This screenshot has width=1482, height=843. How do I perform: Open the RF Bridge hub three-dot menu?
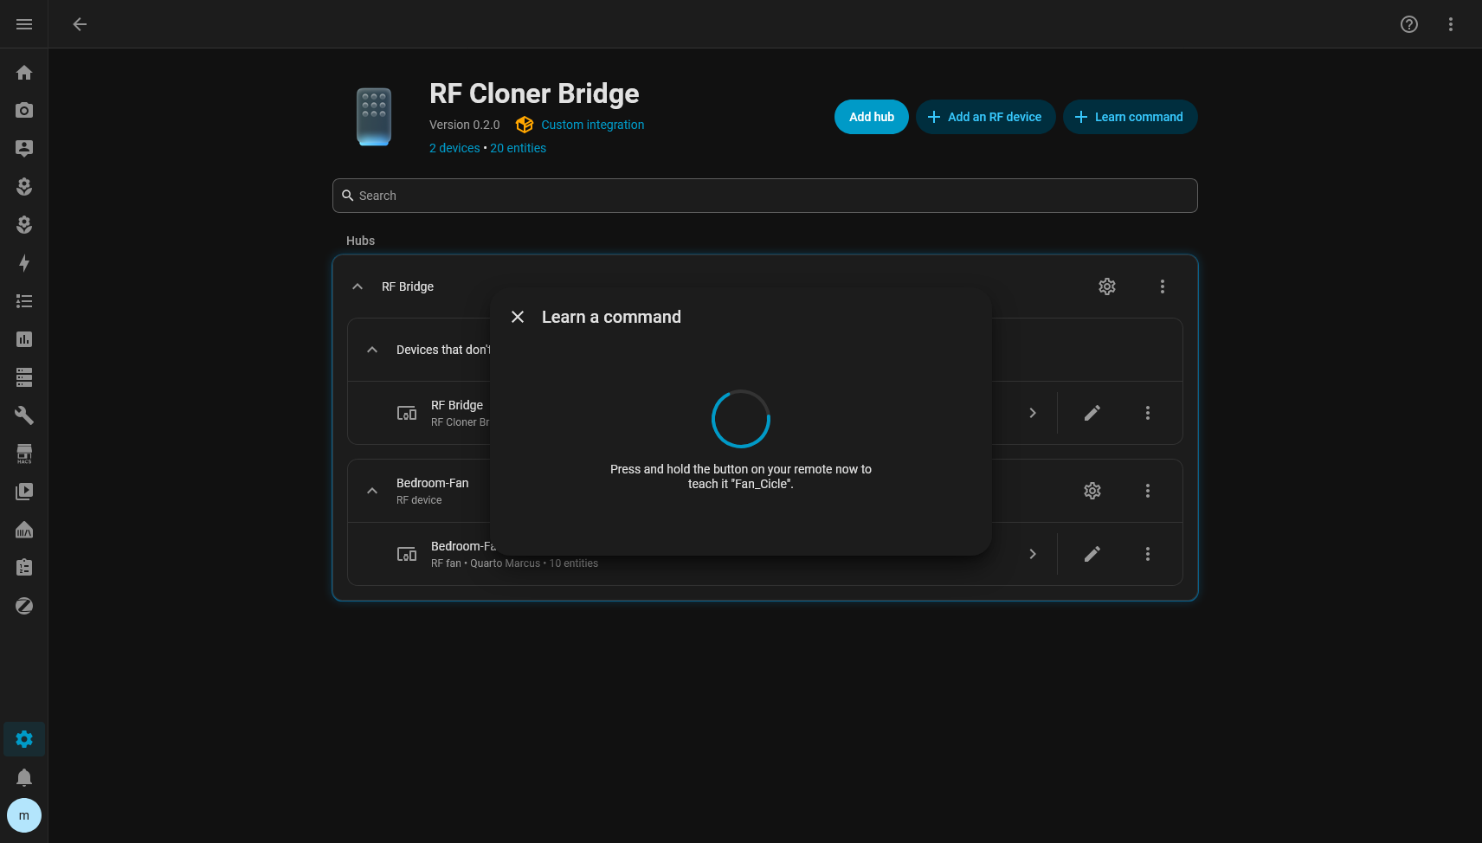[x=1163, y=286]
